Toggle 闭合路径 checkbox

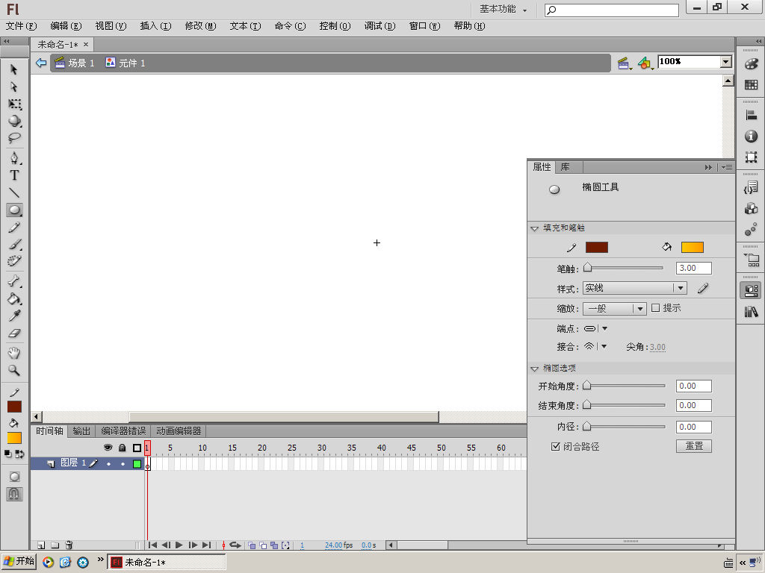click(555, 446)
